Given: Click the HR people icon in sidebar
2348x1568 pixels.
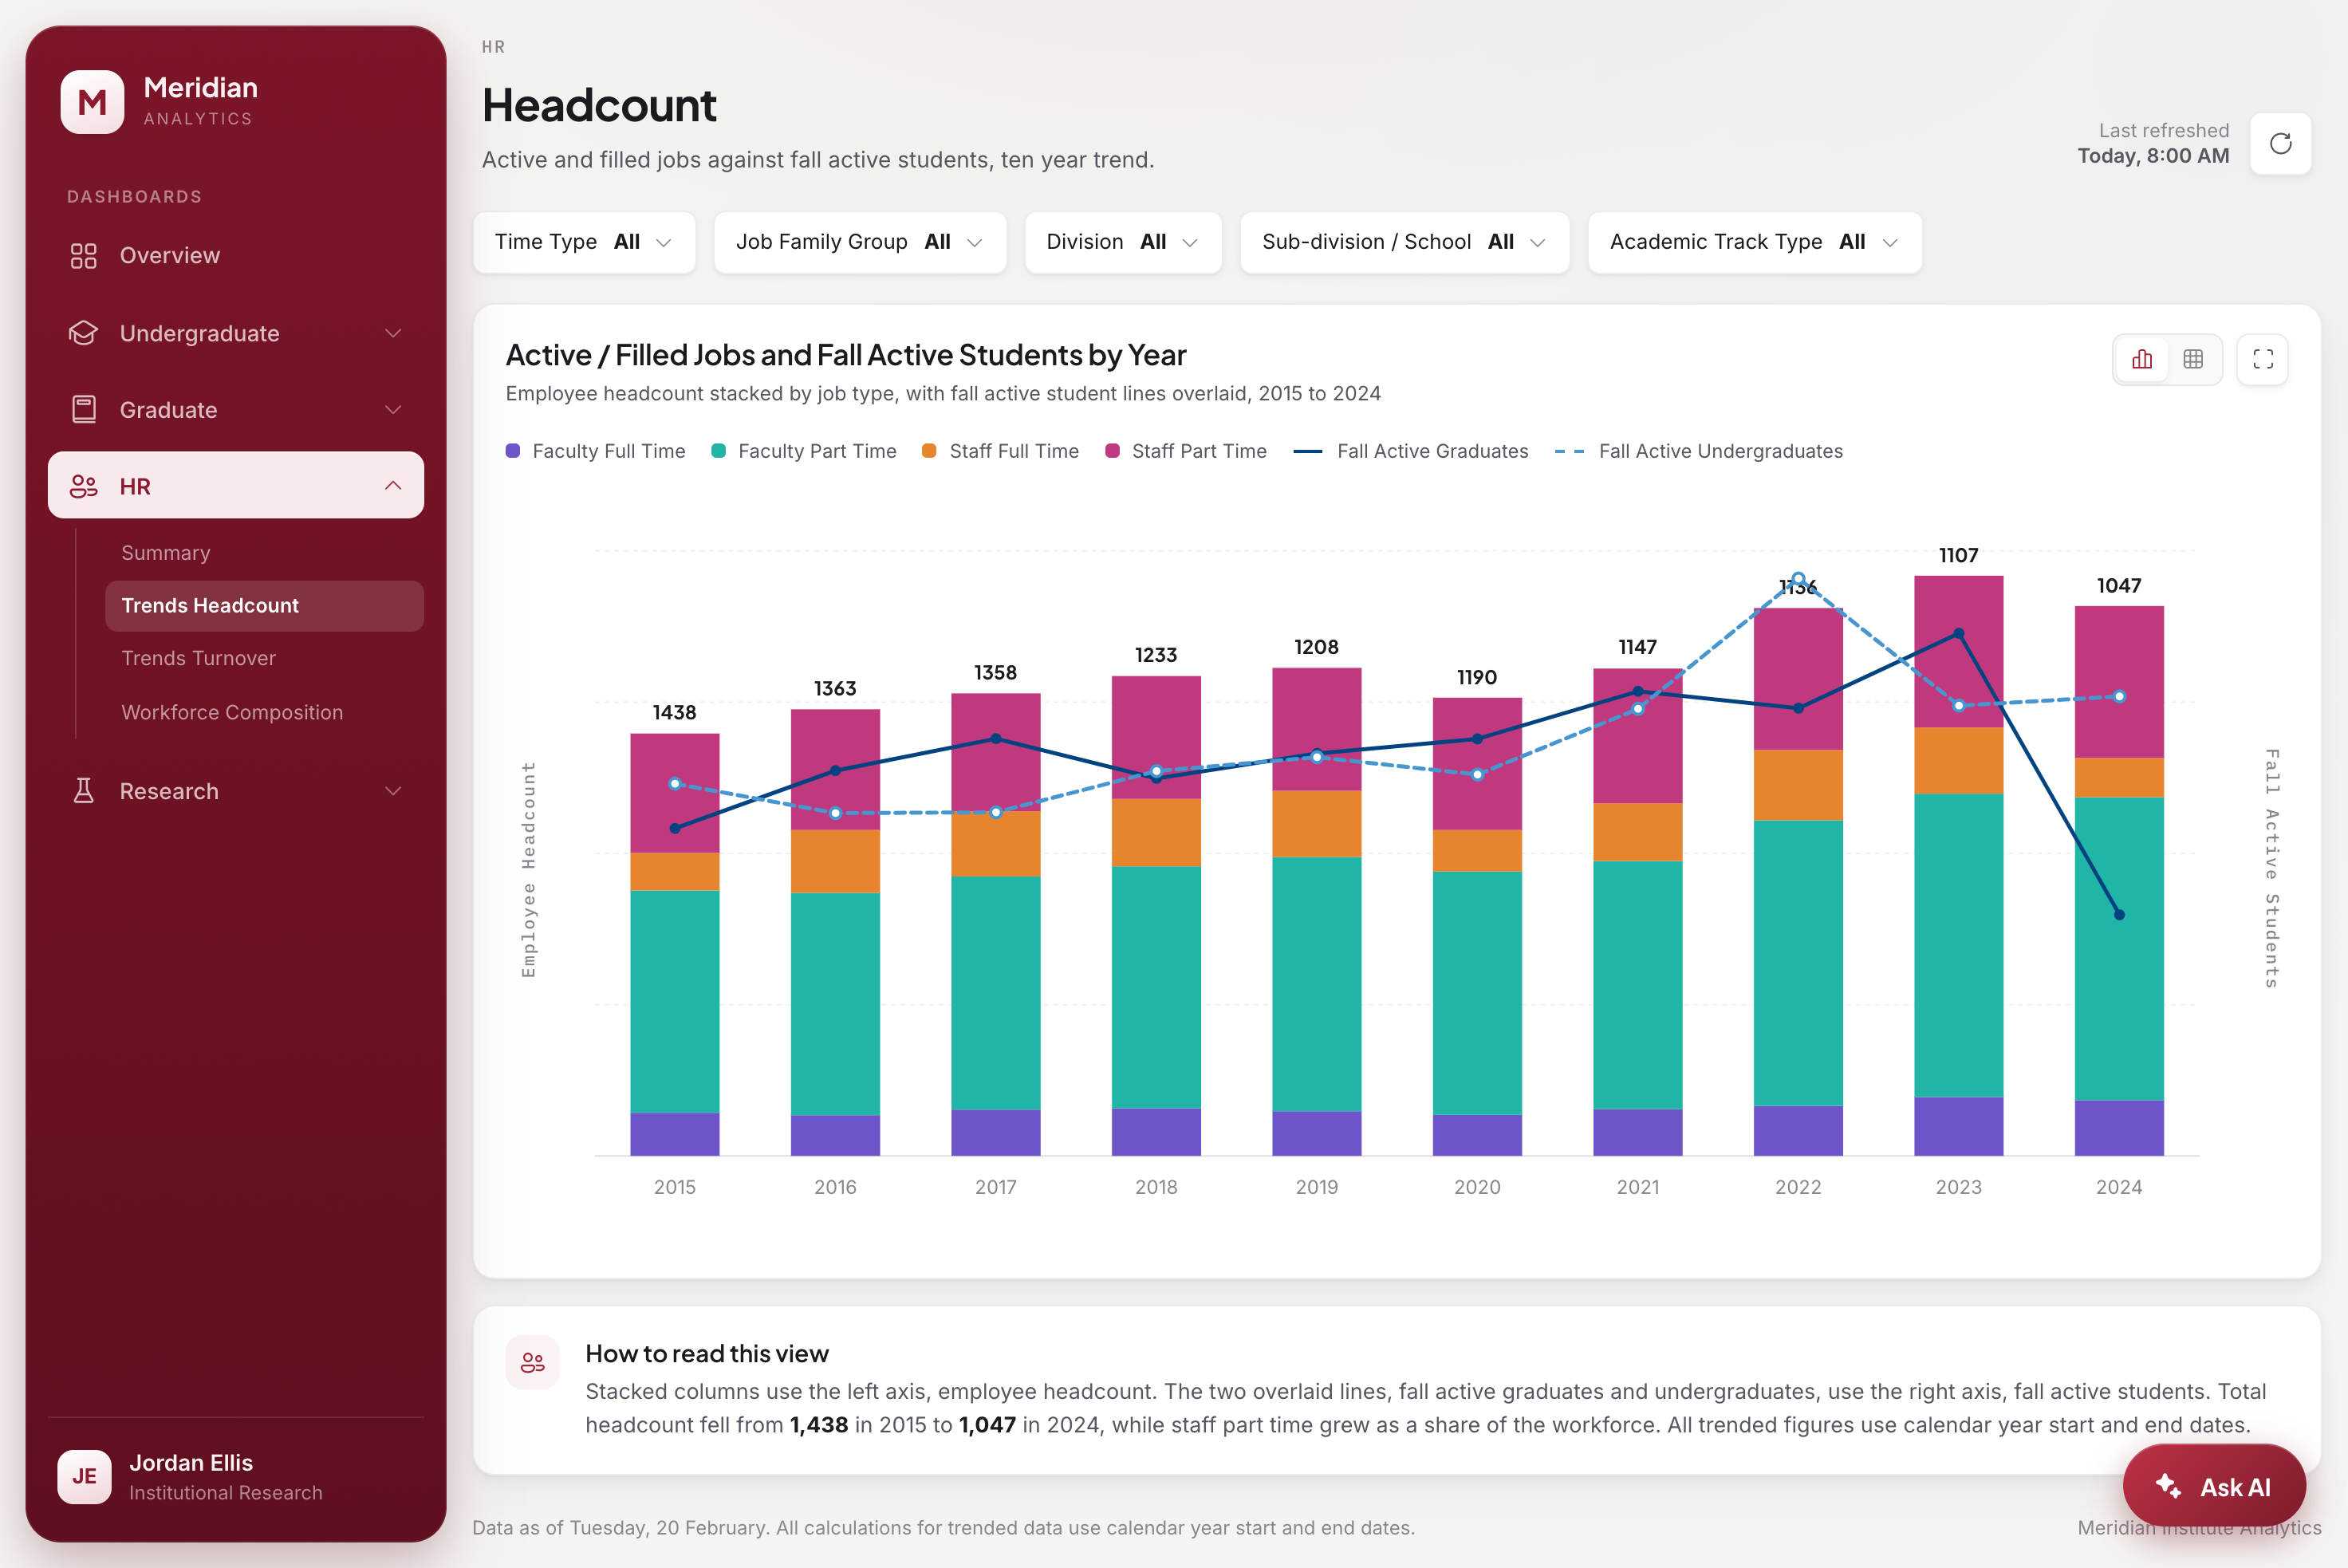Looking at the screenshot, I should pos(84,487).
